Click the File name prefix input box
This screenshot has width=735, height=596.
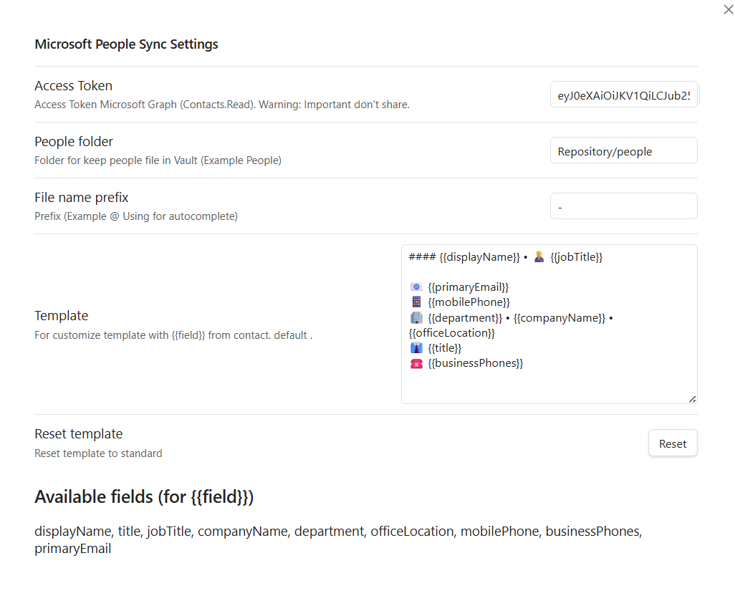(623, 206)
